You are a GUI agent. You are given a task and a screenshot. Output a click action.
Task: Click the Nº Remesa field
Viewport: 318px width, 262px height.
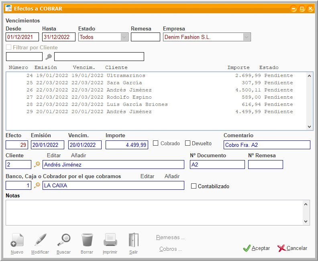265,165
